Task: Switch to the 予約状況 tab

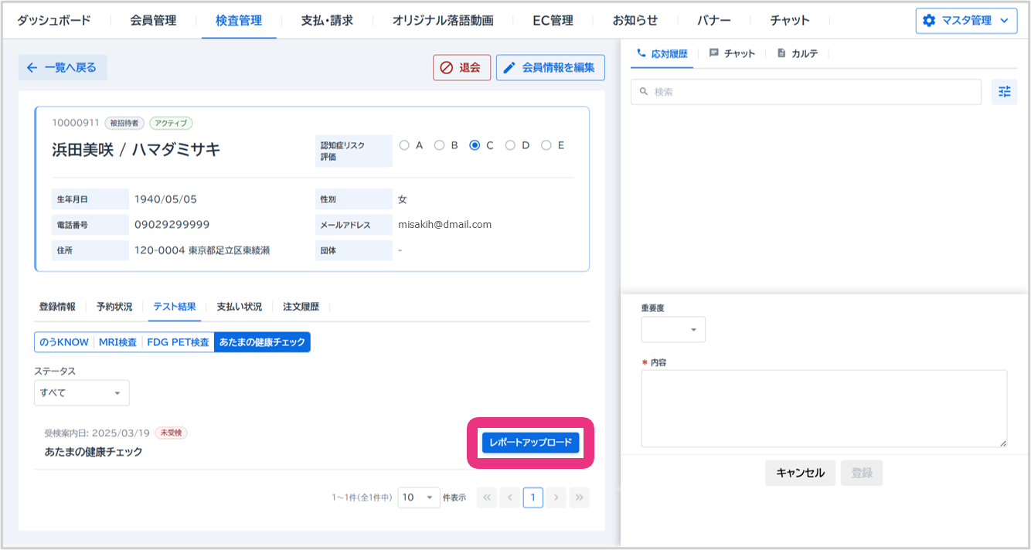Action: [x=114, y=307]
